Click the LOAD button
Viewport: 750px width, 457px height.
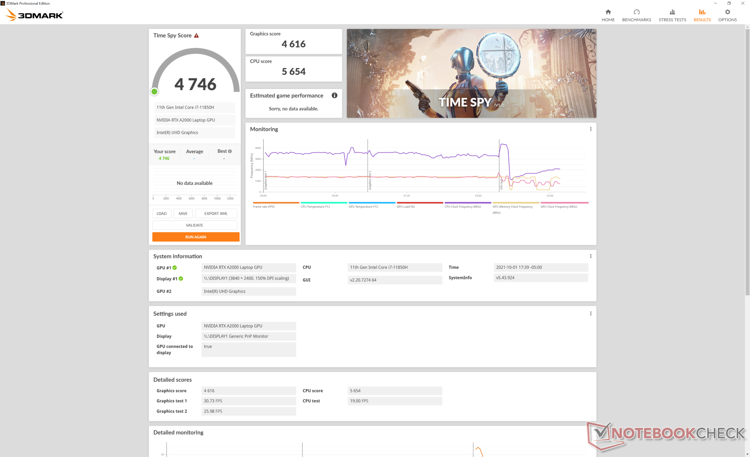162,213
